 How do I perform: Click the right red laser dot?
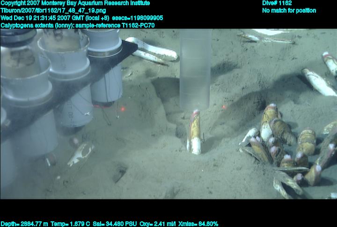tap(224, 107)
